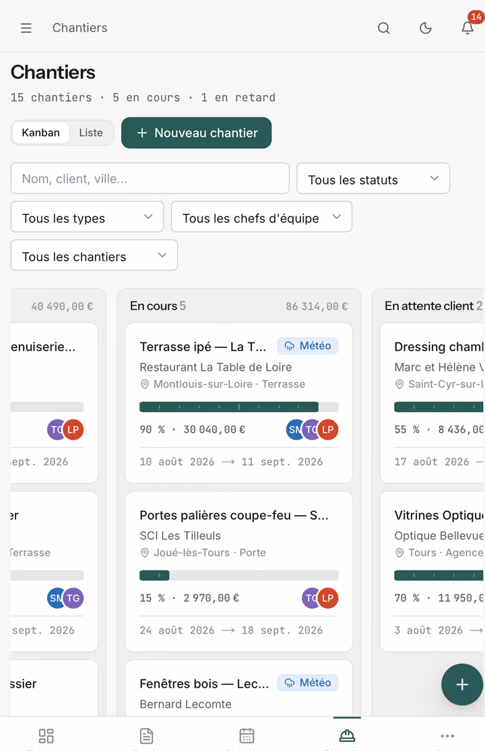This screenshot has height=751, width=485.
Task: Open search with the magnifier icon
Action: click(383, 28)
